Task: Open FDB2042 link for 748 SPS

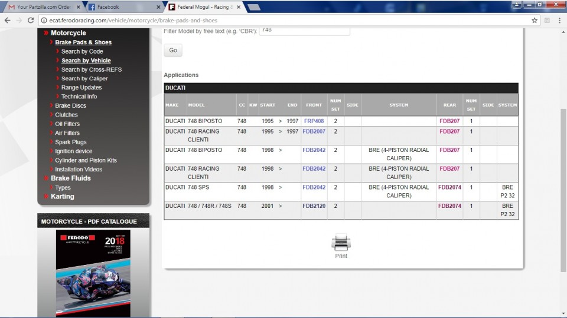Action: point(314,187)
